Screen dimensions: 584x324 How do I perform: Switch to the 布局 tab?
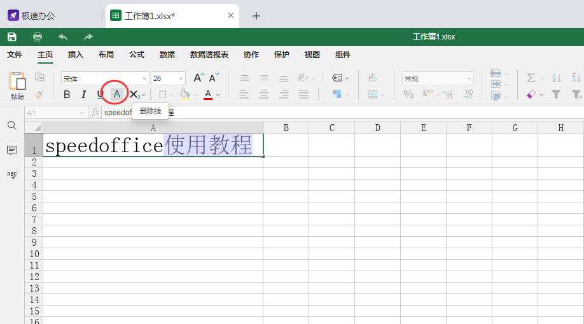click(106, 55)
